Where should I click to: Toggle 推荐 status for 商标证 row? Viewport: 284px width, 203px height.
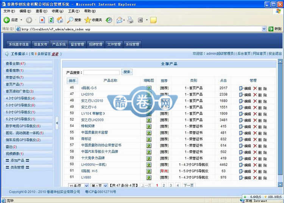coord(164,139)
